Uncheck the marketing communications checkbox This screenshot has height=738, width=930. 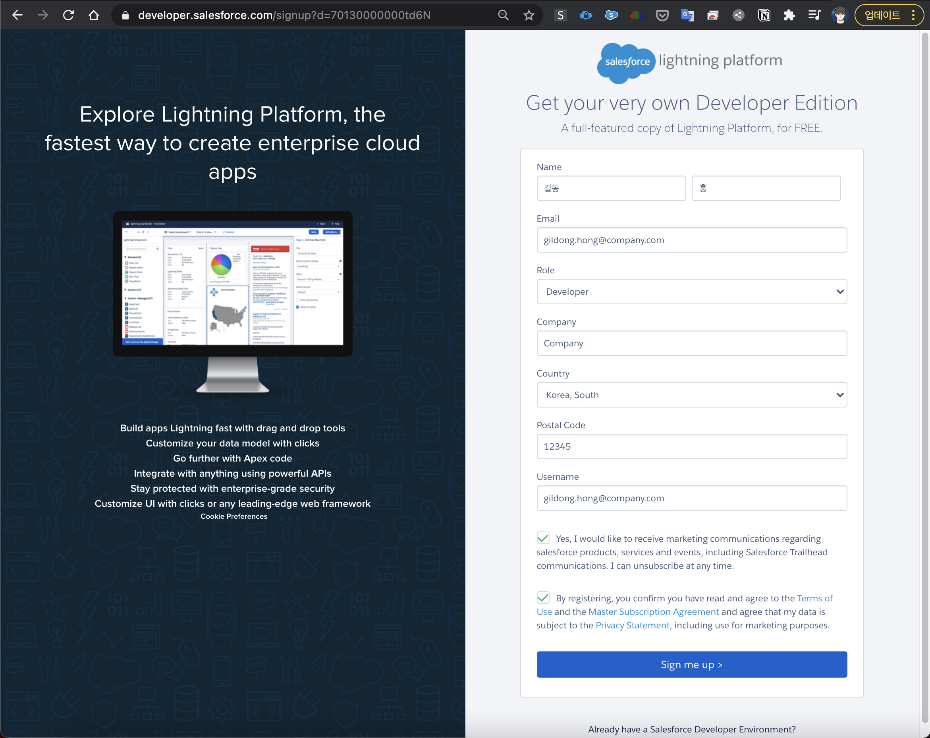coord(543,538)
